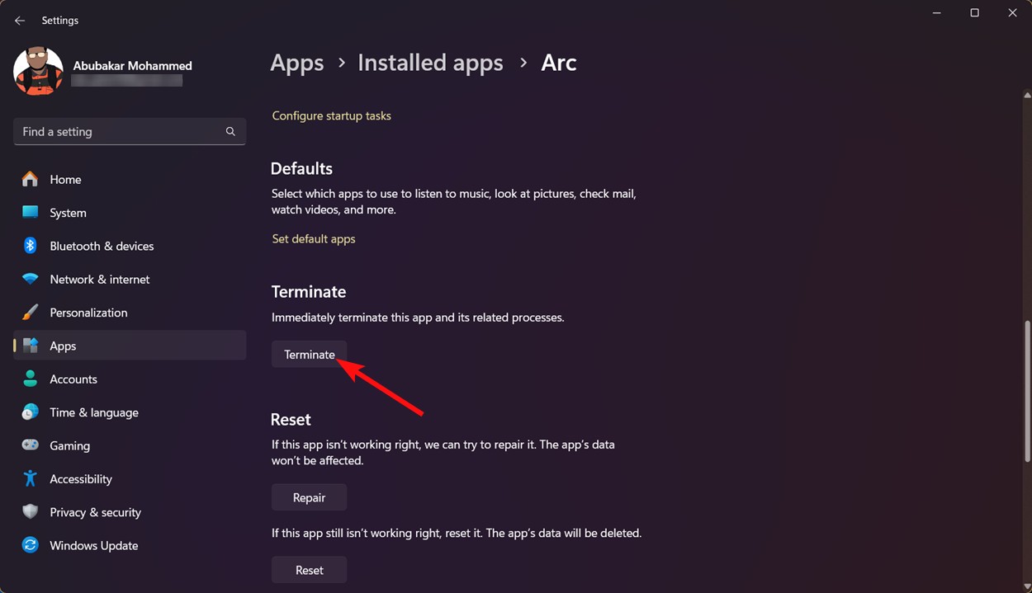The width and height of the screenshot is (1032, 593).
Task: Click the Repair button for Arc
Action: coord(309,497)
